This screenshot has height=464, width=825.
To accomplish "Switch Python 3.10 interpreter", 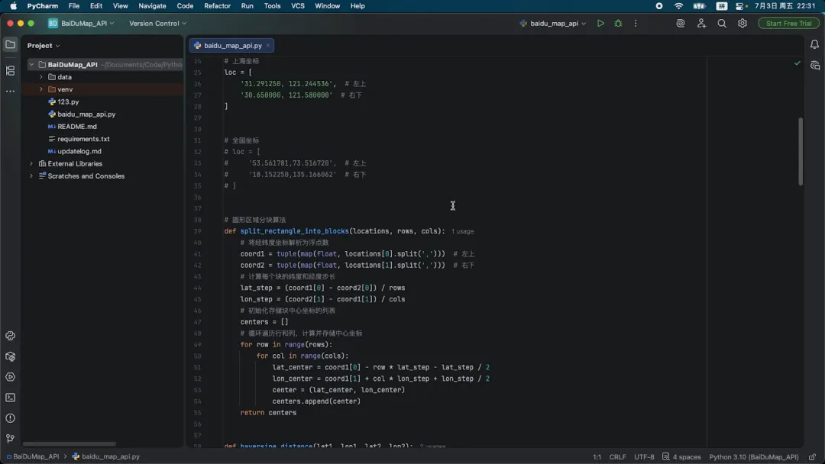I will click(x=753, y=456).
